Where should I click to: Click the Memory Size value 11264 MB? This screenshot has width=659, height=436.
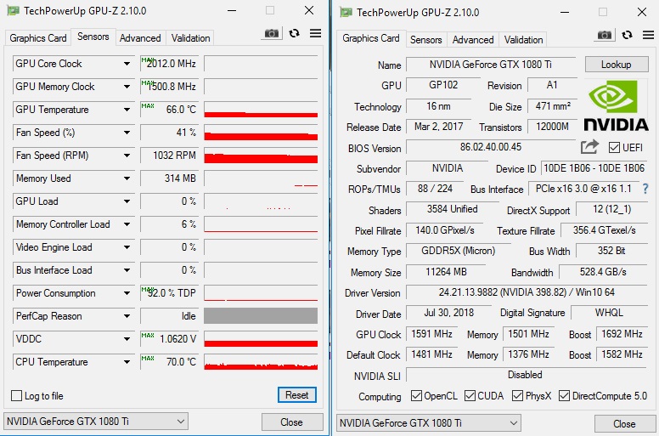[x=446, y=272]
